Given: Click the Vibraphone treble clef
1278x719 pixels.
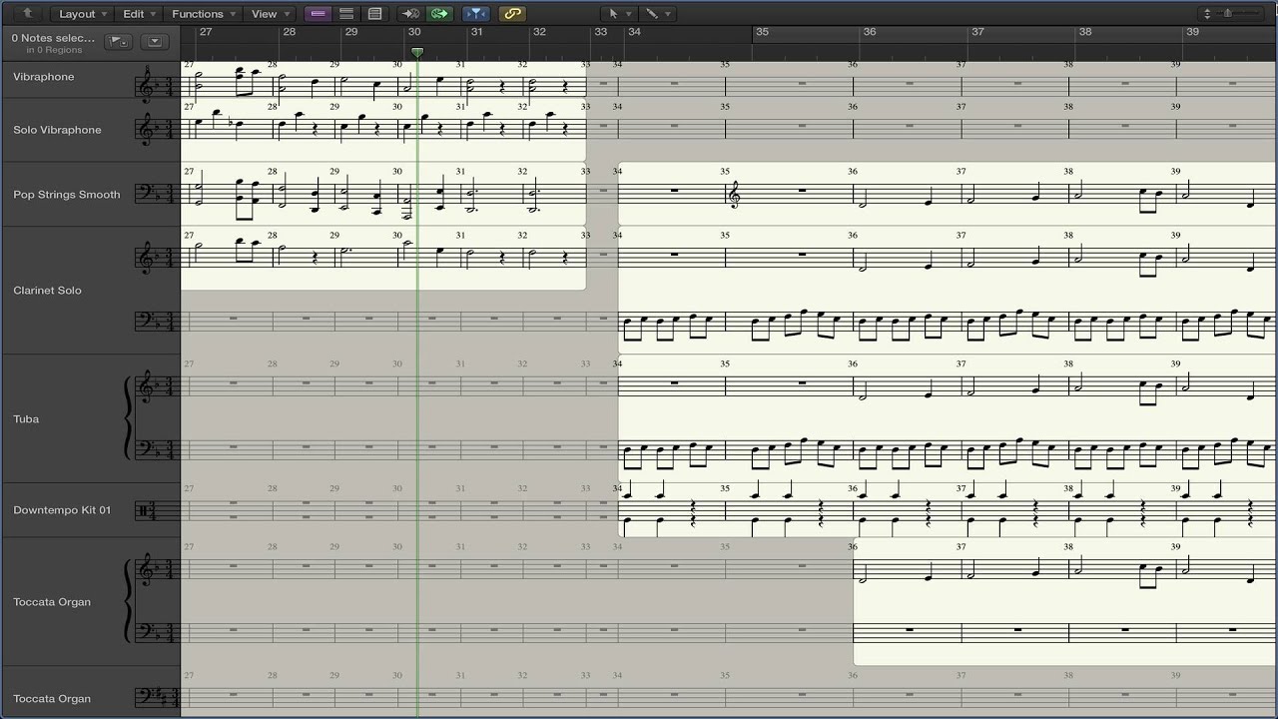Looking at the screenshot, I should click(x=146, y=86).
